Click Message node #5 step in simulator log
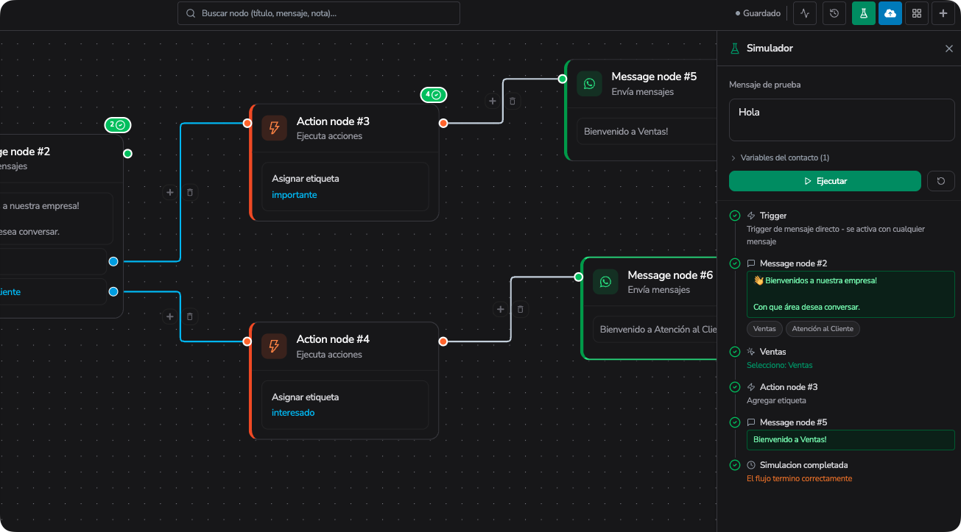Screen dimensions: 961x532 pyautogui.click(x=793, y=422)
